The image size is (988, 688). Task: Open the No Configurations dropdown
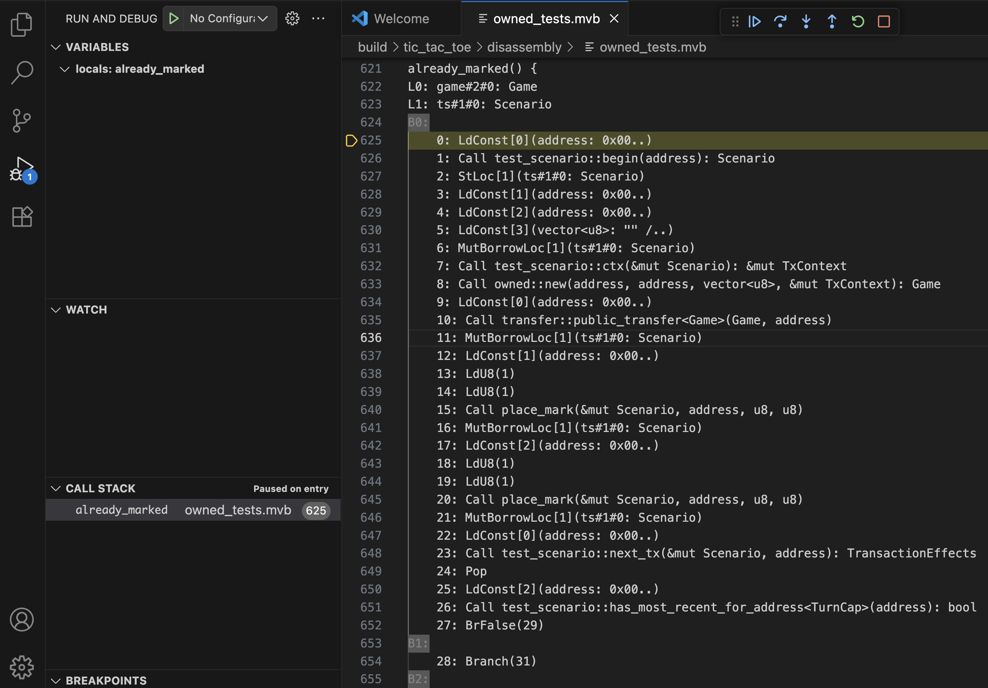[229, 18]
